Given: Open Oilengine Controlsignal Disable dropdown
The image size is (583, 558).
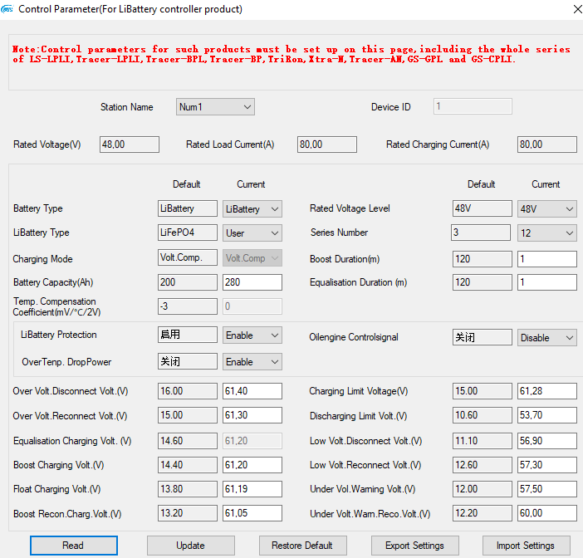Looking at the screenshot, I should (x=546, y=338).
